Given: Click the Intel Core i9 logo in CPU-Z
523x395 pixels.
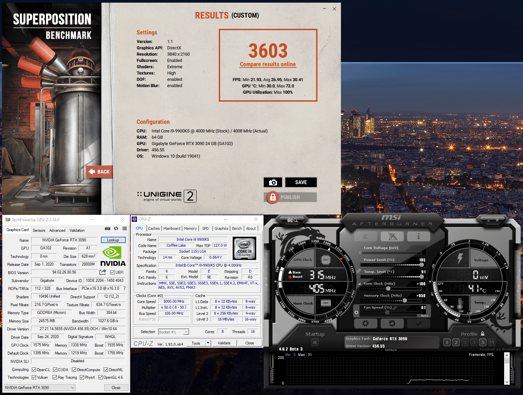Looking at the screenshot, I should coord(245,248).
